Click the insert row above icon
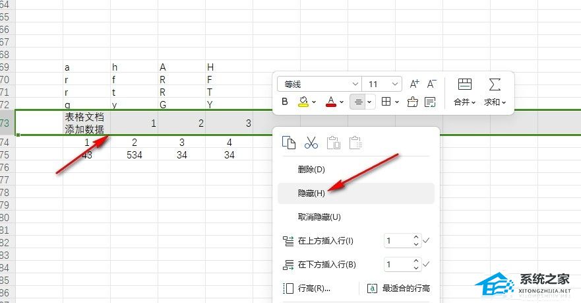The height and width of the screenshot is (303, 581). 288,241
